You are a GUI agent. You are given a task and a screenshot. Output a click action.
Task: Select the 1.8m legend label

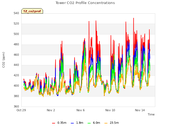80,123
